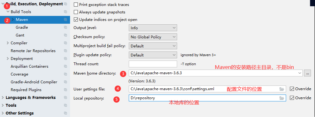Click the project-level icon beside Required Plugins

(66, 90)
